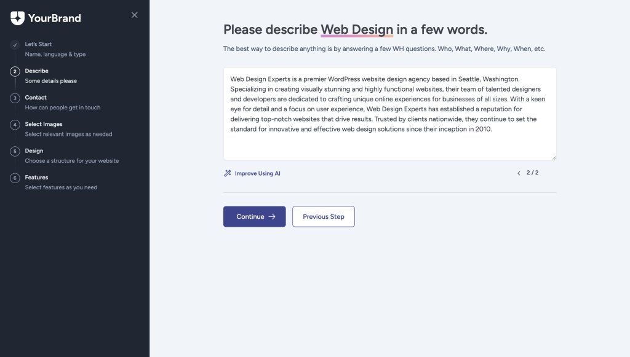This screenshot has height=357, width=630.
Task: Click the Improve Using AI link
Action: pyautogui.click(x=257, y=173)
